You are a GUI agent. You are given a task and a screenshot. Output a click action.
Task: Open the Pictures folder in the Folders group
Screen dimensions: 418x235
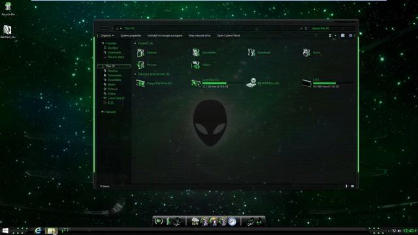click(x=146, y=65)
